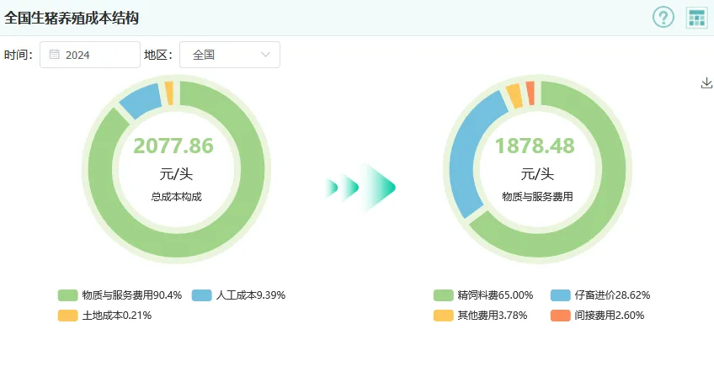
Task: Click orange swatch for 间接费用
Action: (560, 315)
